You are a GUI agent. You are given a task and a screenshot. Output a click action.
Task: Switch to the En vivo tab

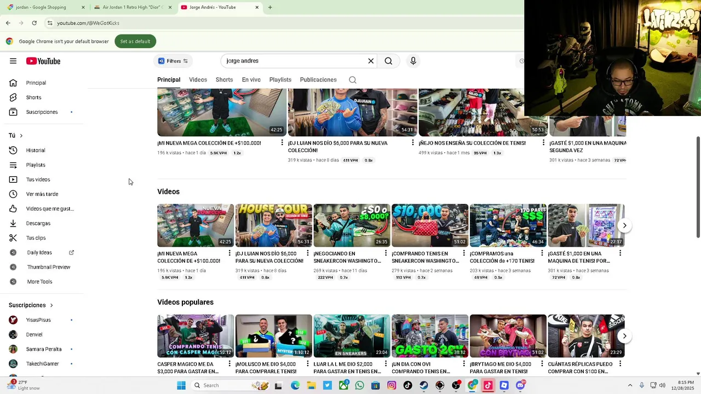click(251, 80)
